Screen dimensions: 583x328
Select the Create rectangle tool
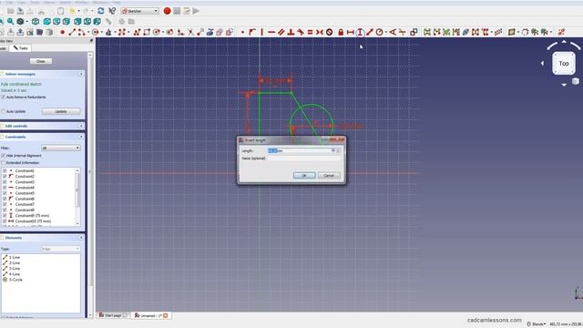pyautogui.click(x=147, y=33)
